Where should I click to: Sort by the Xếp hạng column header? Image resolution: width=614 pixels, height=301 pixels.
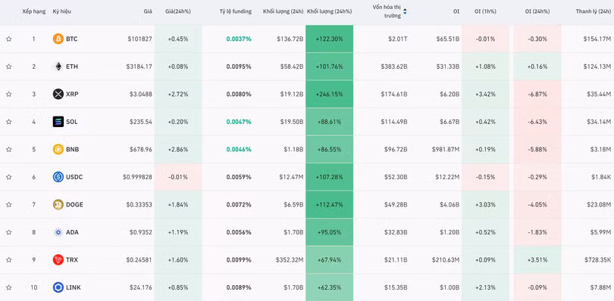click(33, 11)
